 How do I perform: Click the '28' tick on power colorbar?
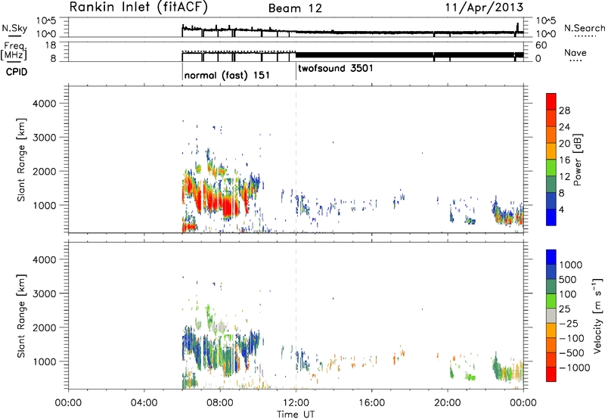tap(564, 110)
